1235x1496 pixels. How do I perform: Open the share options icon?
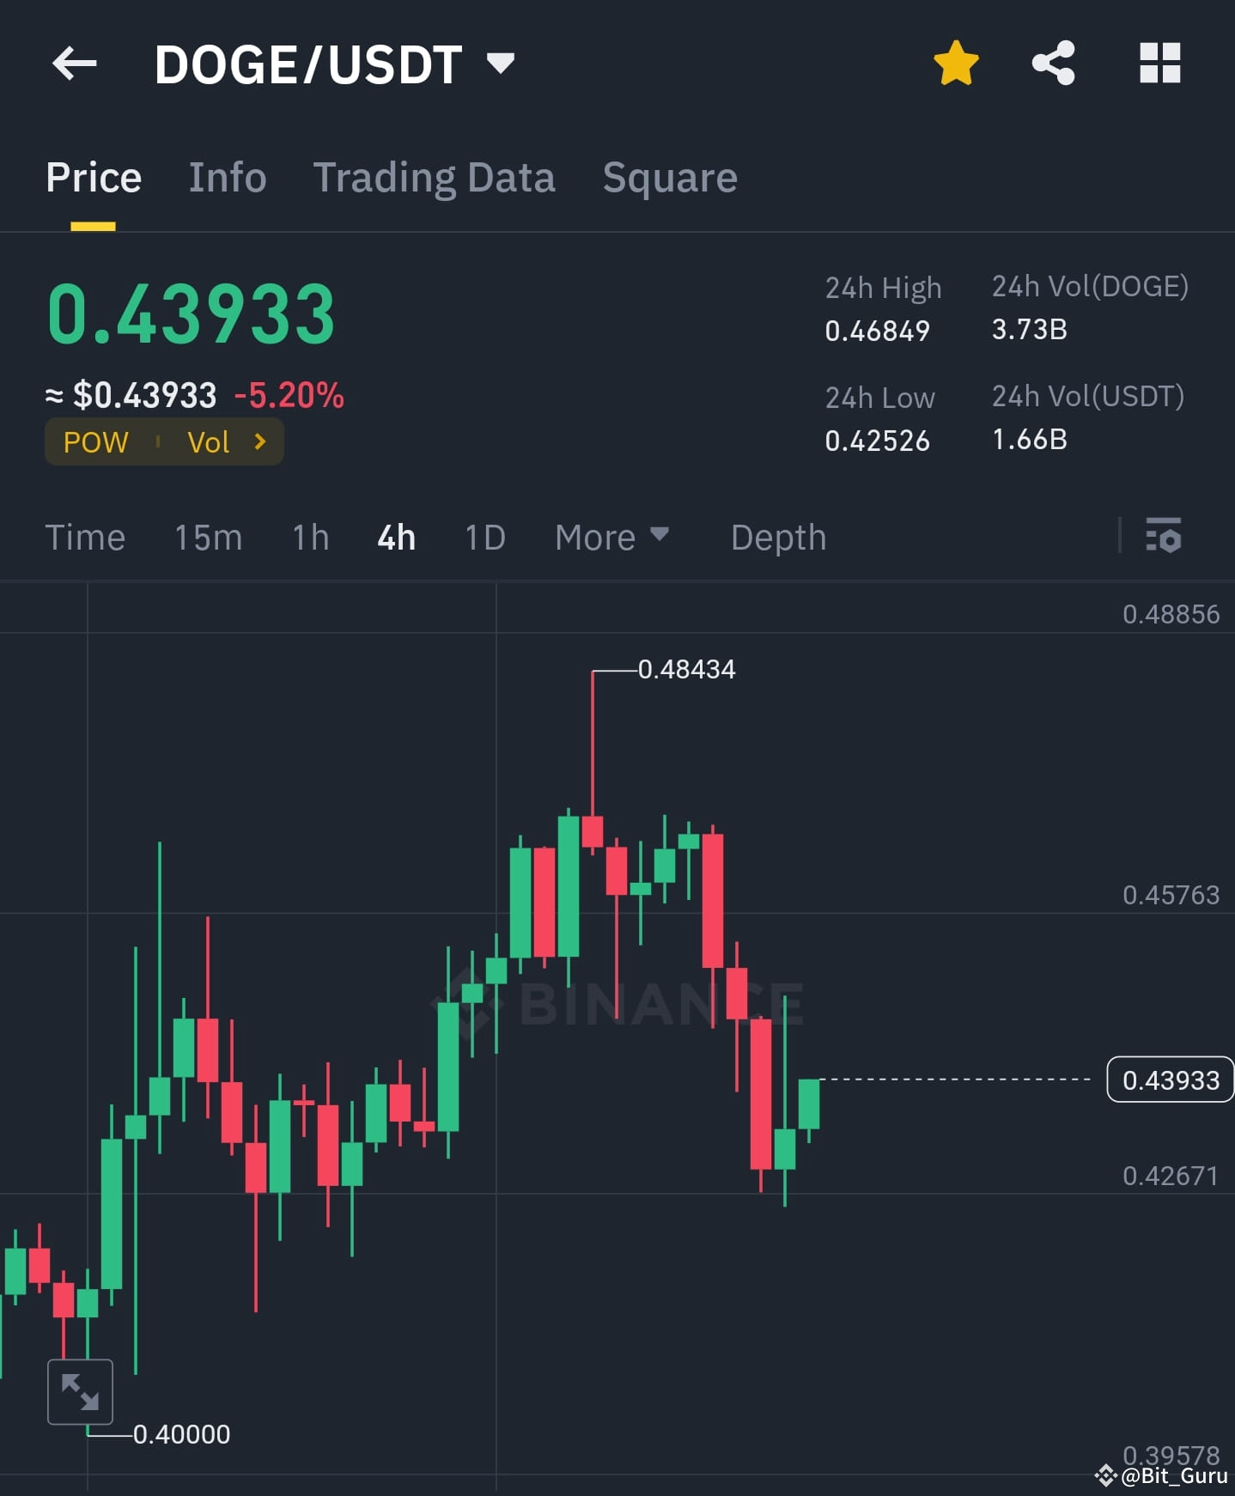click(x=1053, y=61)
